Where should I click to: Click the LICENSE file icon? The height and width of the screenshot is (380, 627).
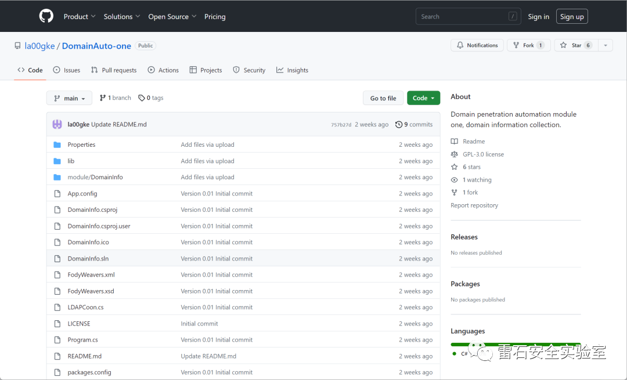(57, 323)
